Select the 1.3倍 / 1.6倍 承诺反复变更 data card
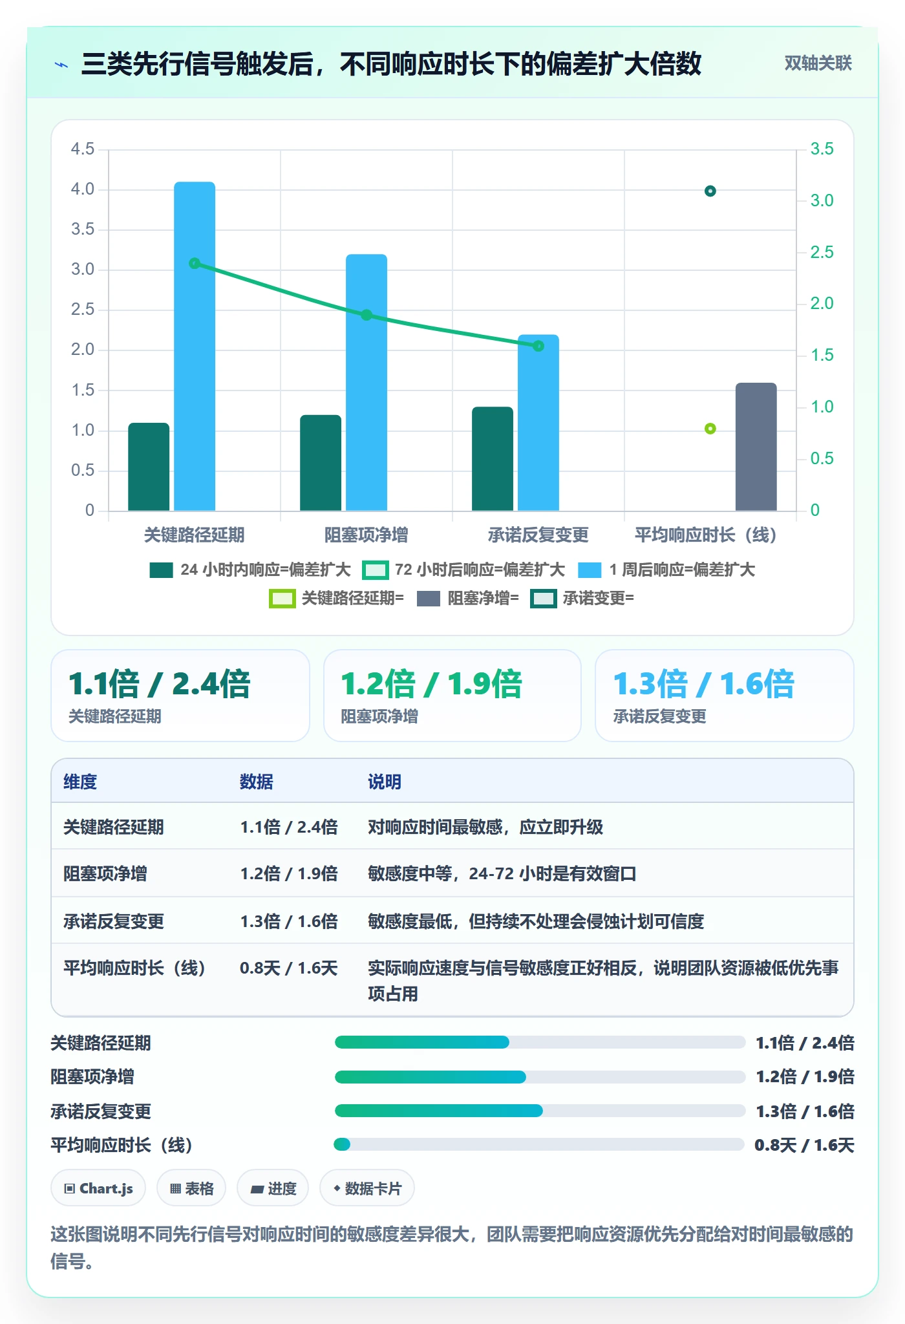The image size is (905, 1324). coord(725,696)
